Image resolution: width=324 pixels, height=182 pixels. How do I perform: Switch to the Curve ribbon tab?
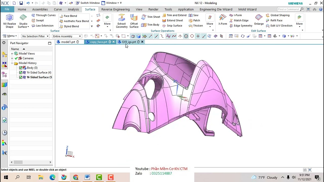click(58, 9)
